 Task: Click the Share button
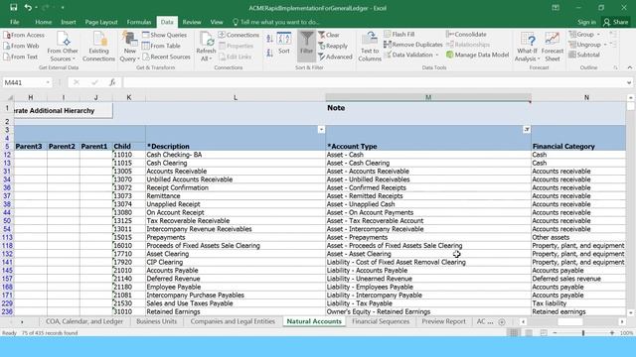click(616, 22)
